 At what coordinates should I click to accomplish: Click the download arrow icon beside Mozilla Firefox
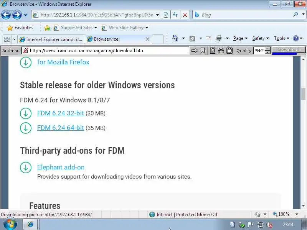point(26,62)
